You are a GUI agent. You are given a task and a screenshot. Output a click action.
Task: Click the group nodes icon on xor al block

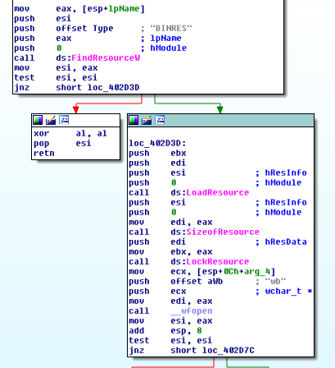[x=64, y=120]
